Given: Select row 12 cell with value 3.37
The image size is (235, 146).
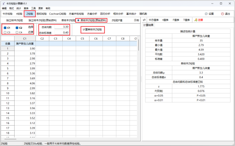Looking at the screenshot, I should [25, 103].
